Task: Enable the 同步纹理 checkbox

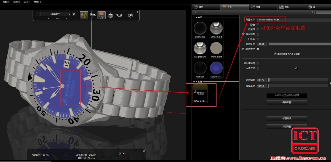Action: tap(258, 68)
